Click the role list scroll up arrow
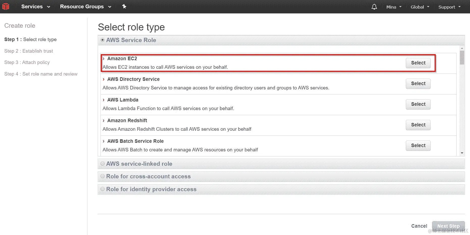Viewport: 470px width, 235px height. coord(462,48)
